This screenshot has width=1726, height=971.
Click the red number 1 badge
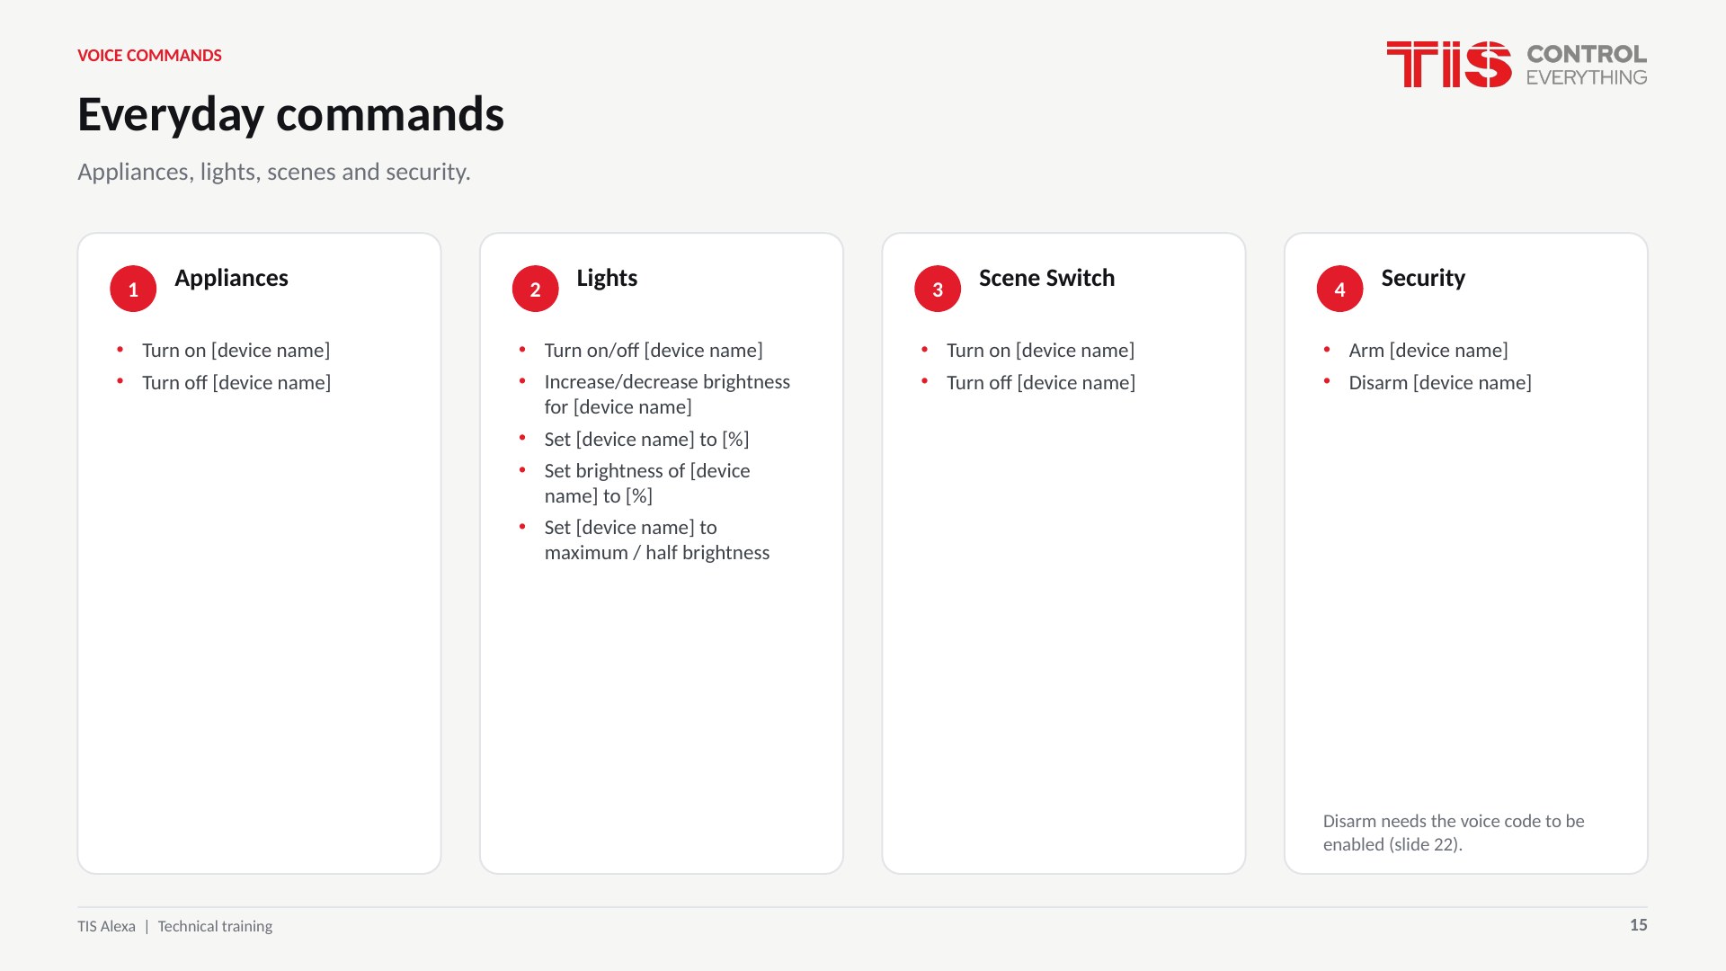point(133,289)
